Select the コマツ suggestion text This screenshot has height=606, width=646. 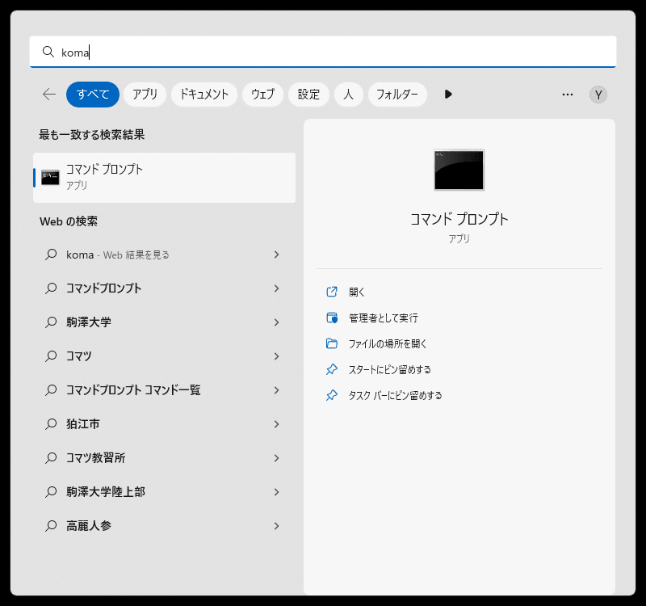click(78, 356)
